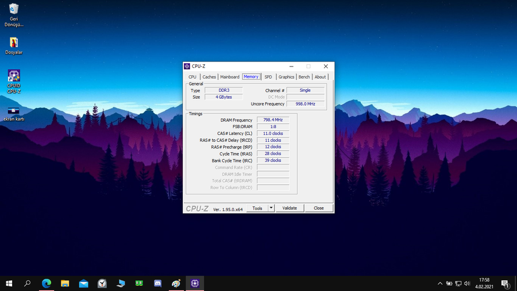Open the green memory chip taskbar icon
The height and width of the screenshot is (291, 517).
pyautogui.click(x=139, y=284)
